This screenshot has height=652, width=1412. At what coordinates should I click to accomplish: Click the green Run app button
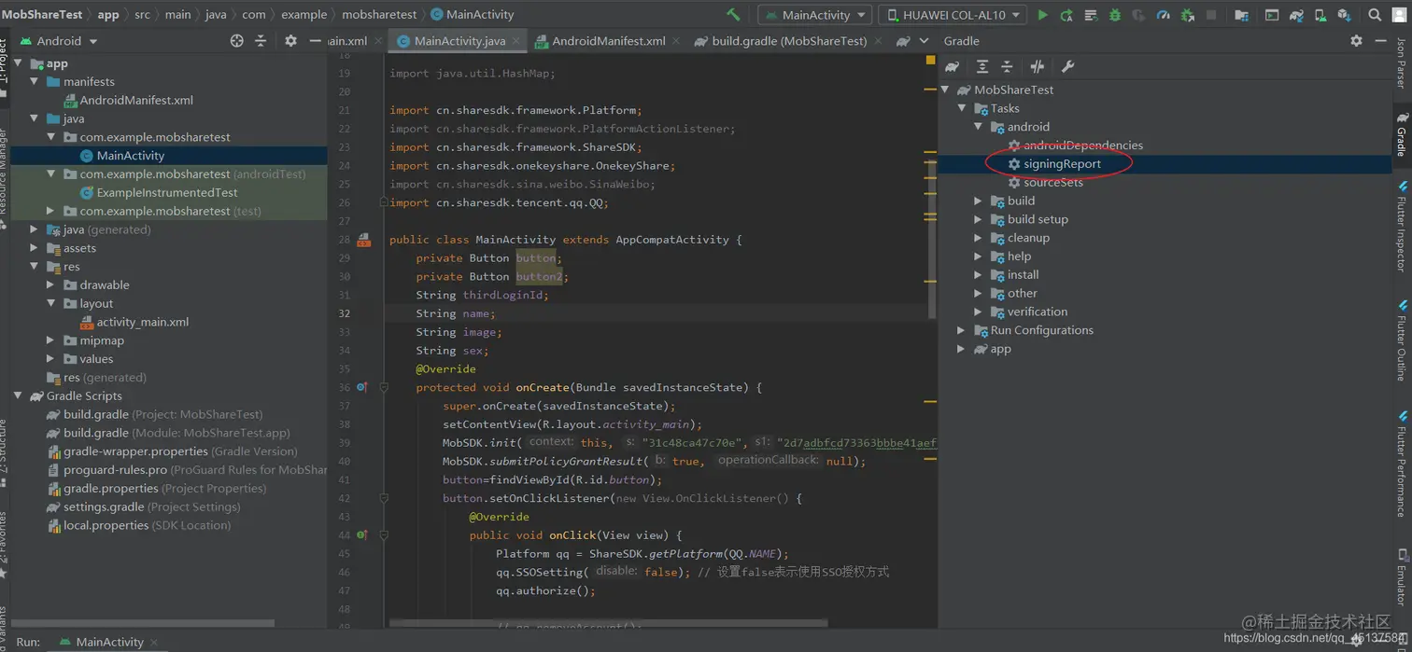coord(1042,15)
